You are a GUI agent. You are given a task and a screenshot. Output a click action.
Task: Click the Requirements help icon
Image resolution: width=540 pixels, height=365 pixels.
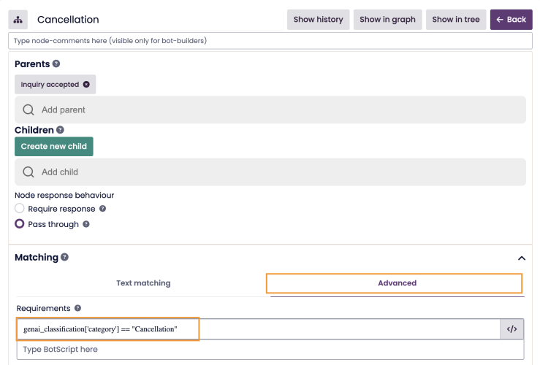[77, 309]
